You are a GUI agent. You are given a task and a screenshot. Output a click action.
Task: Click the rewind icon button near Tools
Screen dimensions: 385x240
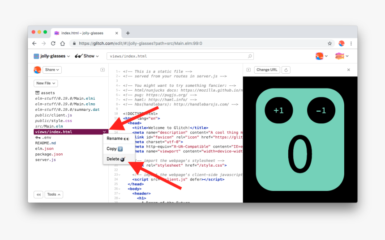coord(38,195)
